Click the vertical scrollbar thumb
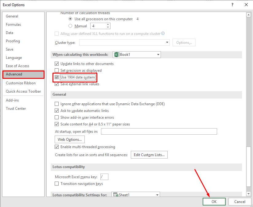The width and height of the screenshot is (253, 207). click(x=248, y=167)
